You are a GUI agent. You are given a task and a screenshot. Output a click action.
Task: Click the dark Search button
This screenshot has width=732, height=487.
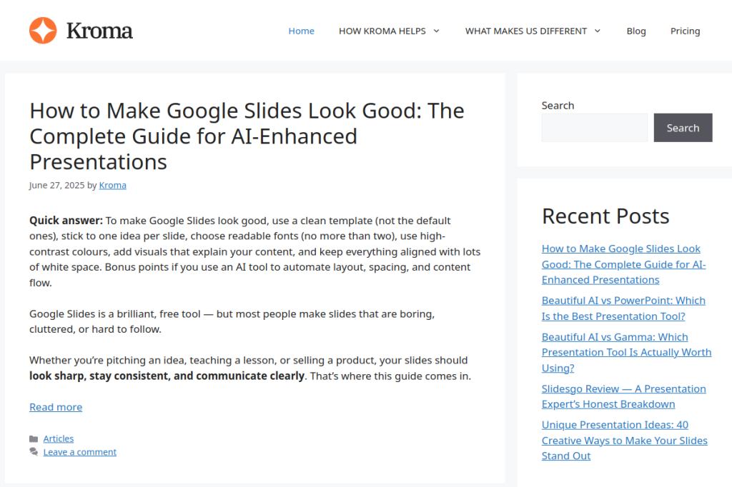[x=683, y=127]
